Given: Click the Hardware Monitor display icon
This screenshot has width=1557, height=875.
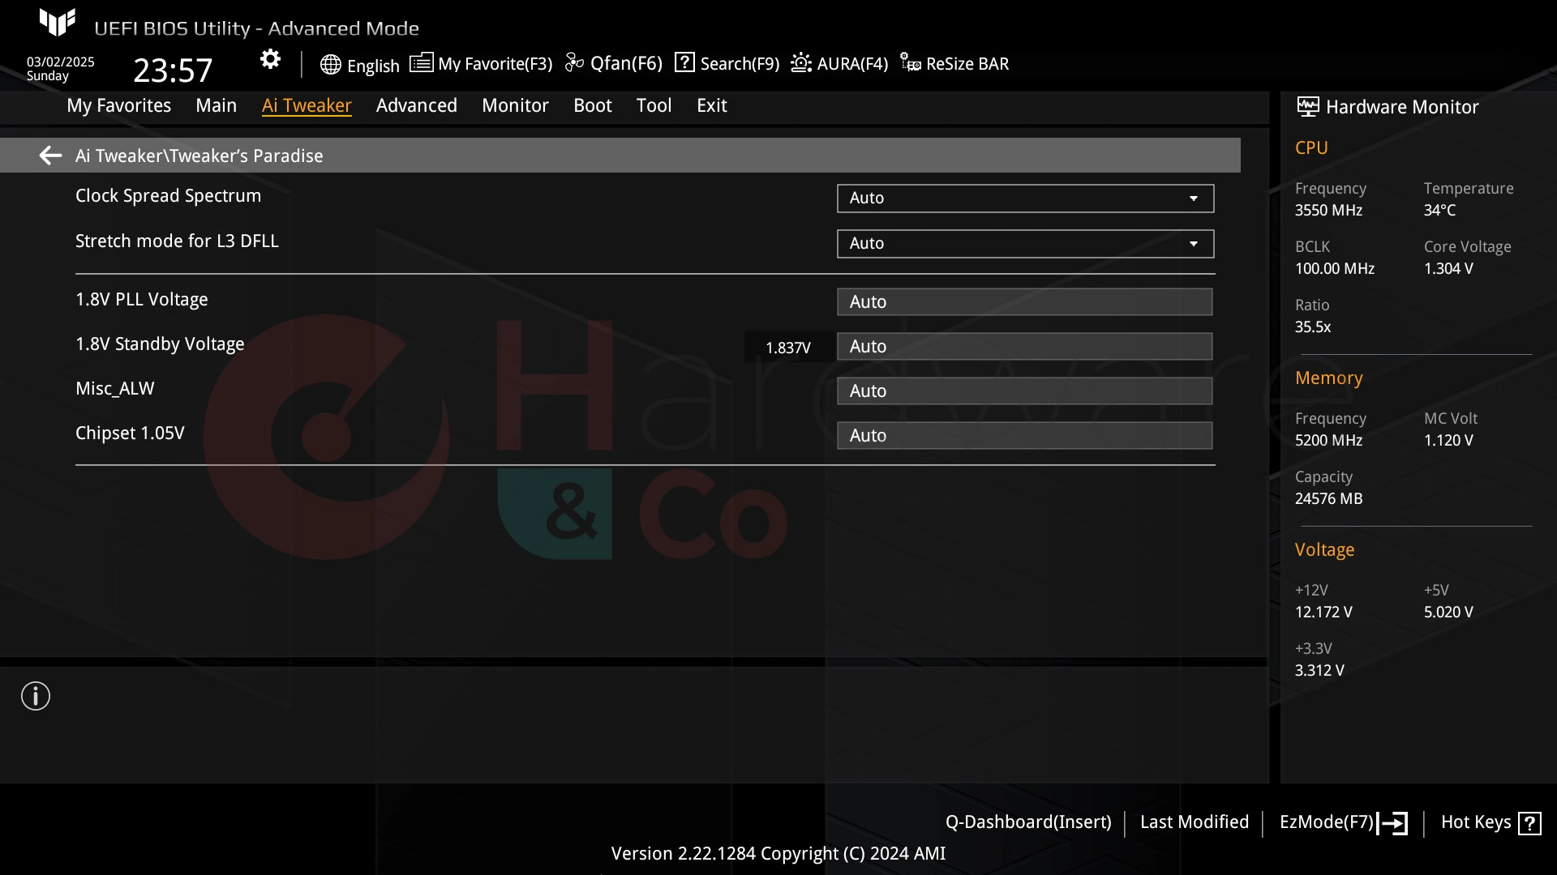Looking at the screenshot, I should point(1307,107).
